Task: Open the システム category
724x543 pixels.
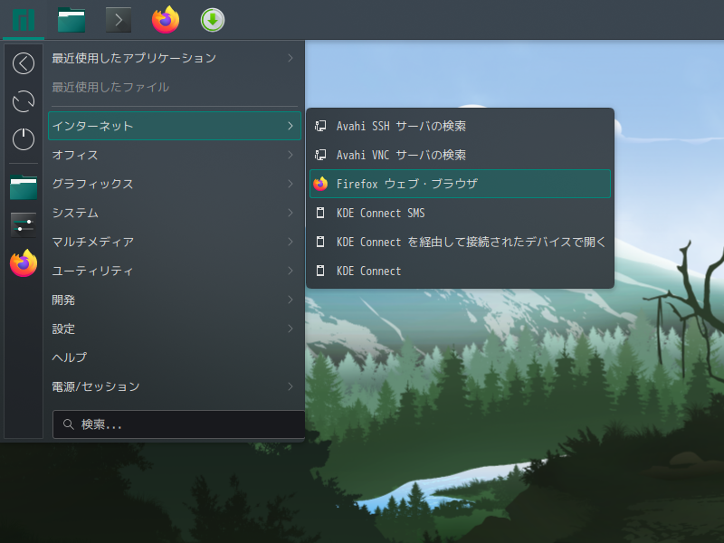Action: (x=175, y=213)
